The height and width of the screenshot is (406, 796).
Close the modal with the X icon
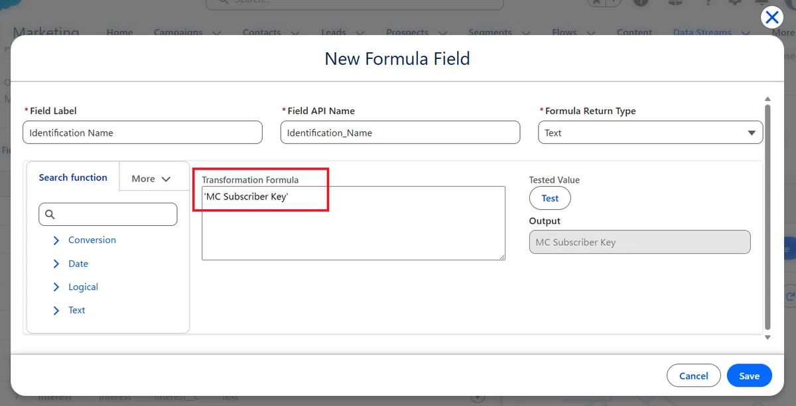tap(772, 18)
